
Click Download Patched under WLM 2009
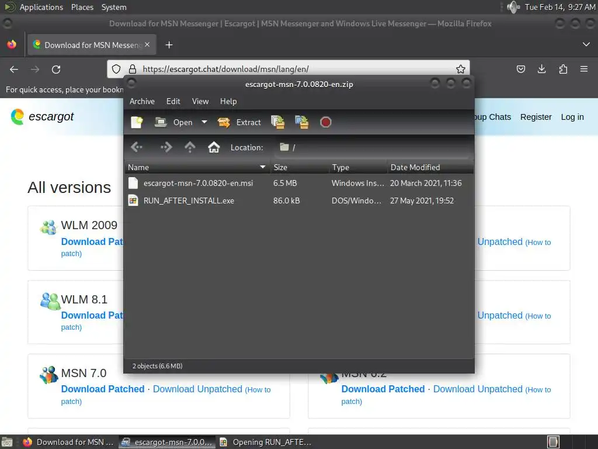(92, 241)
